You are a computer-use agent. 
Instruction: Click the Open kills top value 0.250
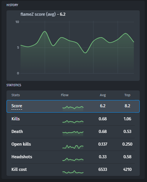[127, 144]
